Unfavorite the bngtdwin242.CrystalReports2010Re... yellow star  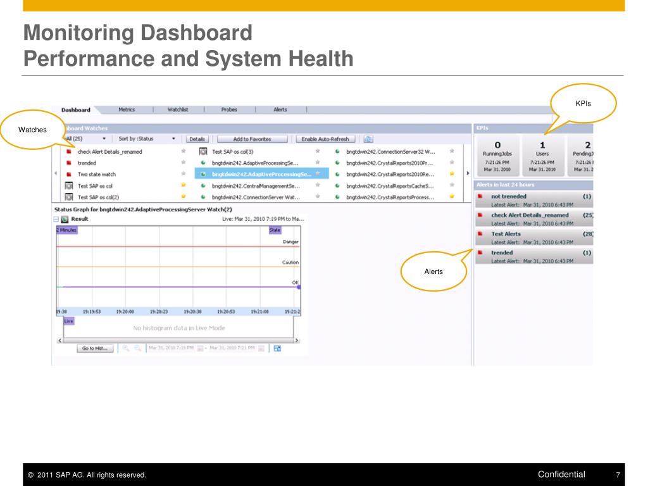[452, 173]
